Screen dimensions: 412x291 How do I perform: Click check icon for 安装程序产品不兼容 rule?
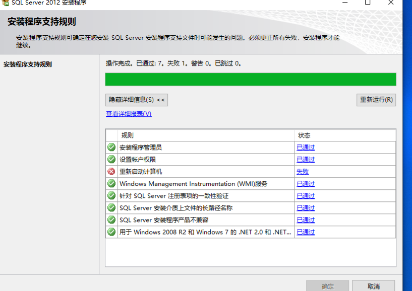coord(111,220)
